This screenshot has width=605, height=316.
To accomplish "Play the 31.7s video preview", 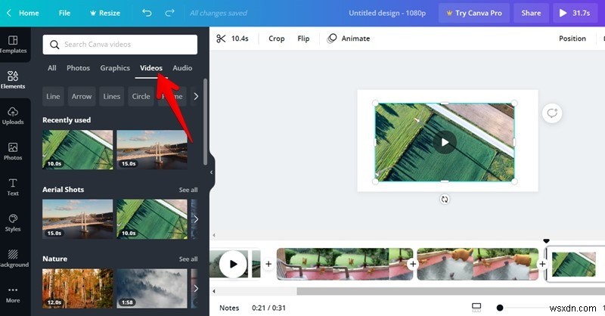I will click(x=574, y=13).
